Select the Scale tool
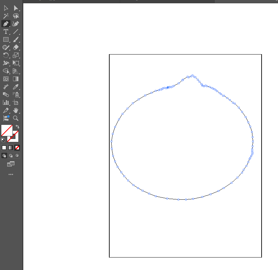 pyautogui.click(x=16, y=55)
